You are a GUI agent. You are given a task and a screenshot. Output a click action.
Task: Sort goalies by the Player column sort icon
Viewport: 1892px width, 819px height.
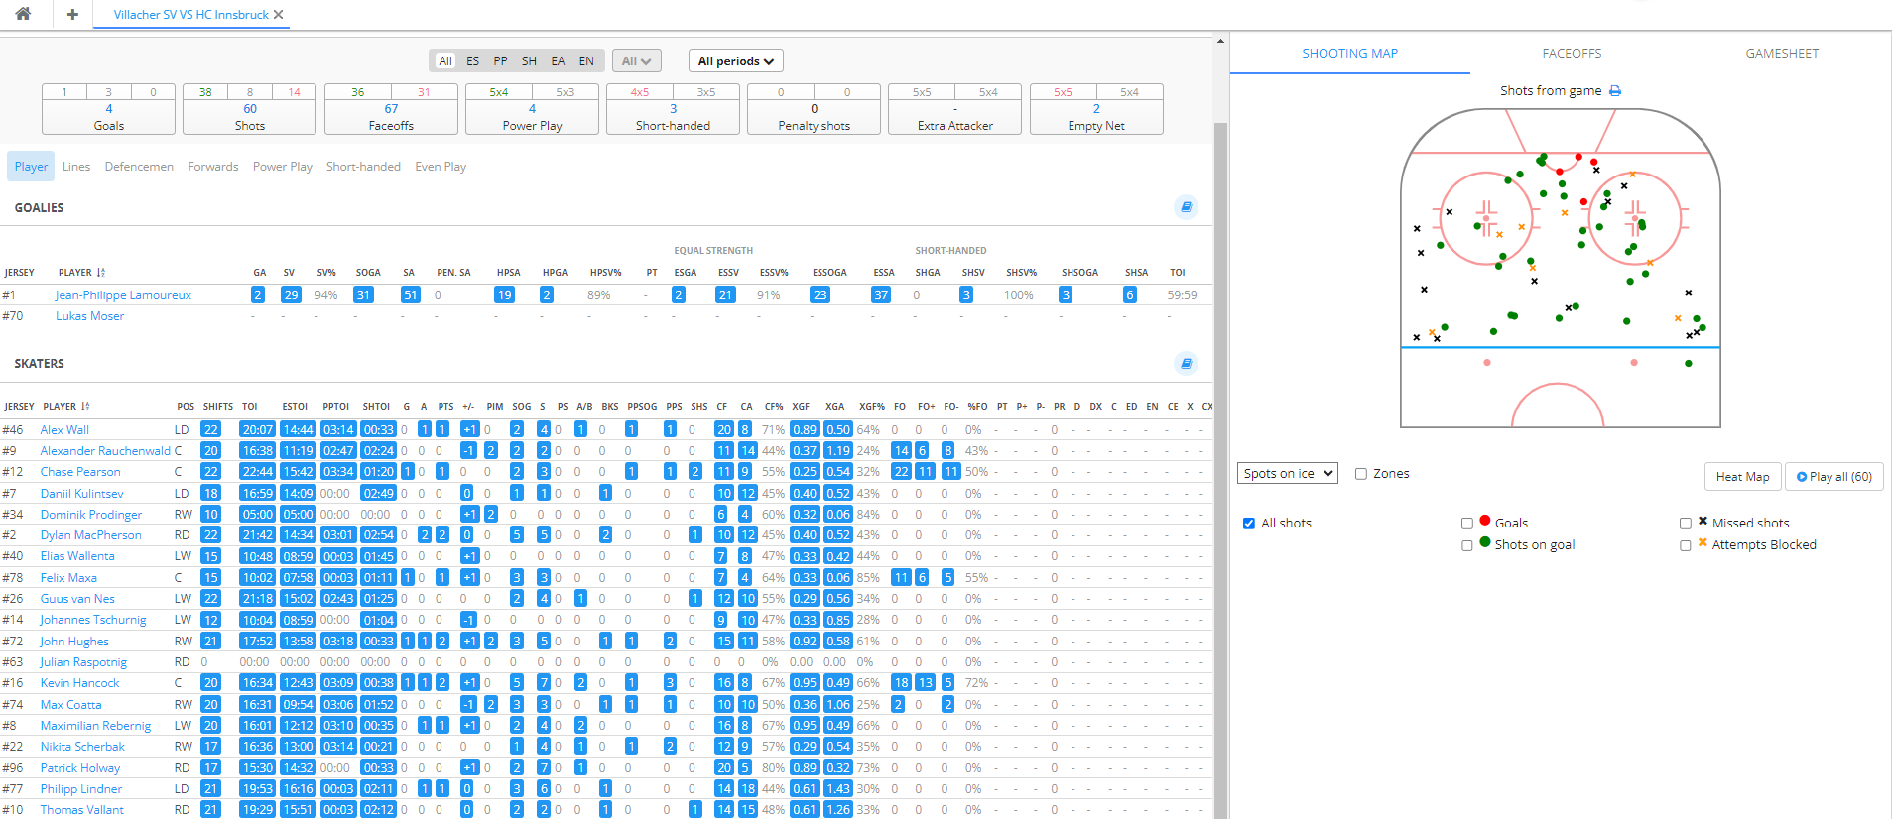tap(101, 273)
